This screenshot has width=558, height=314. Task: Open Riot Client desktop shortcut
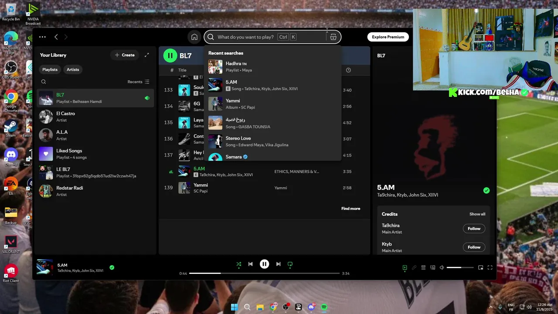coord(11,273)
